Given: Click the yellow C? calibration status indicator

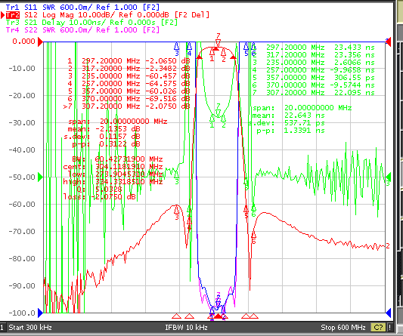Looking at the screenshot, I should (378, 328).
